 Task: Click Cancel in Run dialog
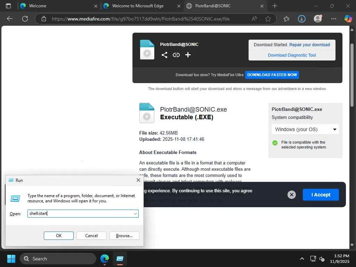point(91,236)
